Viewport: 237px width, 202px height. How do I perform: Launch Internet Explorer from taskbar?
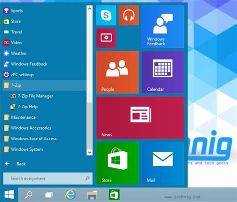[x=70, y=194]
